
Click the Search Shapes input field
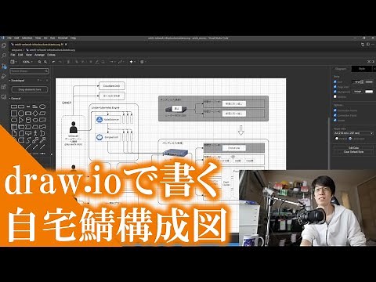point(29,71)
